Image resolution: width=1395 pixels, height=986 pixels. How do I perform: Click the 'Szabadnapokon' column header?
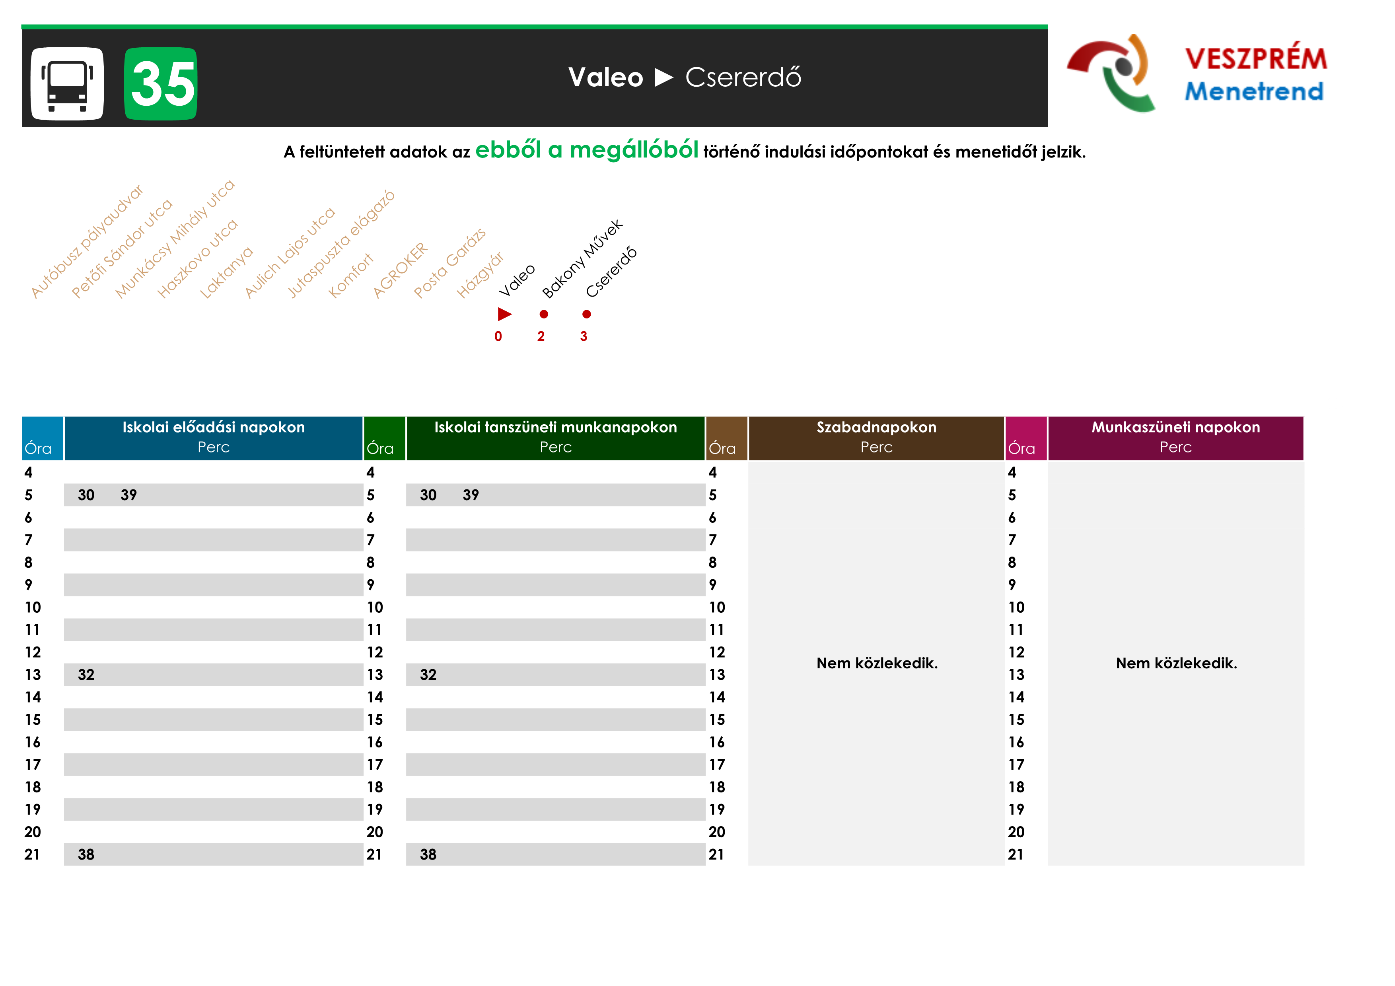876,438
